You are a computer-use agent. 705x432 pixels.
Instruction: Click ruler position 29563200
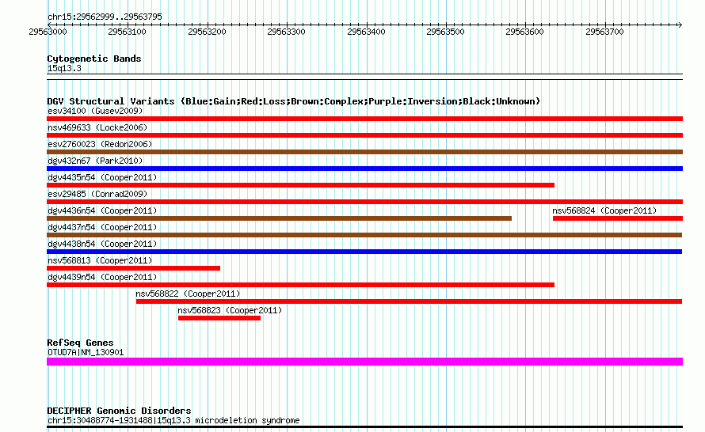pos(207,32)
